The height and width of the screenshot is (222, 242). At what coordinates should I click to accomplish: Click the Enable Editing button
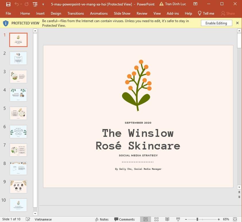[216, 23]
